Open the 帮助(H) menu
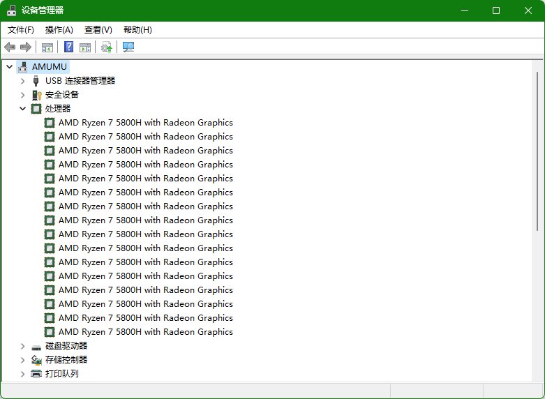 pyautogui.click(x=137, y=30)
